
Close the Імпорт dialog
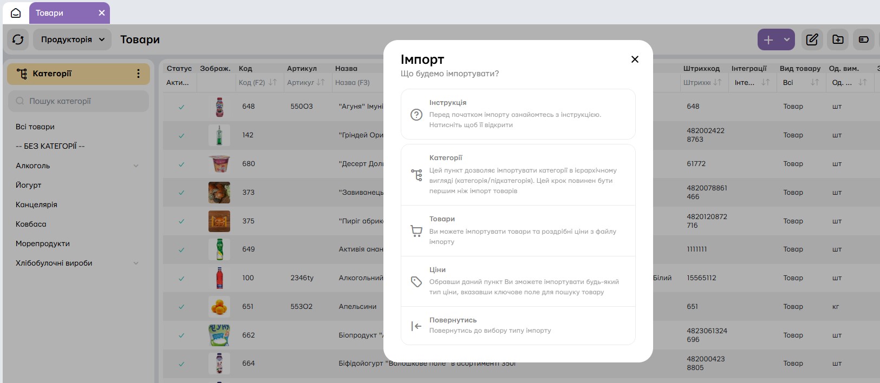[x=635, y=60]
